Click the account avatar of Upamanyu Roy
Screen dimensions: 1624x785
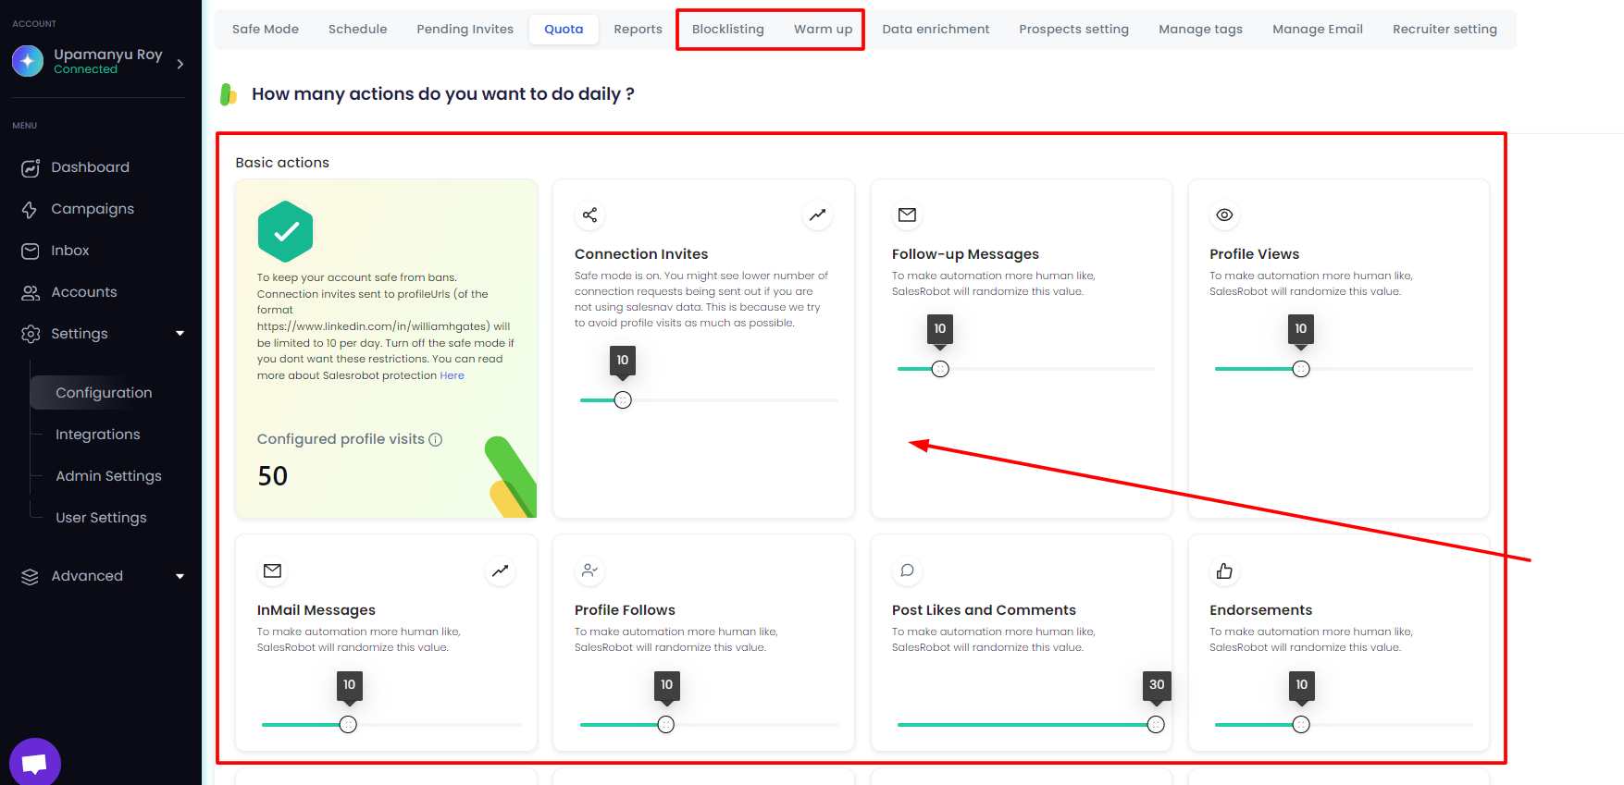[28, 61]
